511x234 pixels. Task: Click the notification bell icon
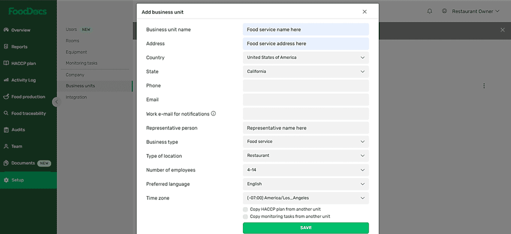430,11
